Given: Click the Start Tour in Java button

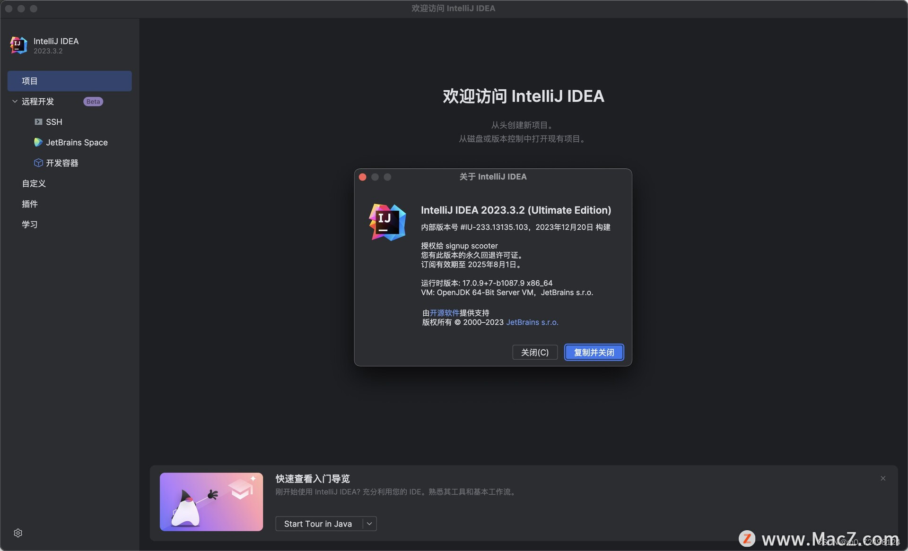Looking at the screenshot, I should point(318,524).
